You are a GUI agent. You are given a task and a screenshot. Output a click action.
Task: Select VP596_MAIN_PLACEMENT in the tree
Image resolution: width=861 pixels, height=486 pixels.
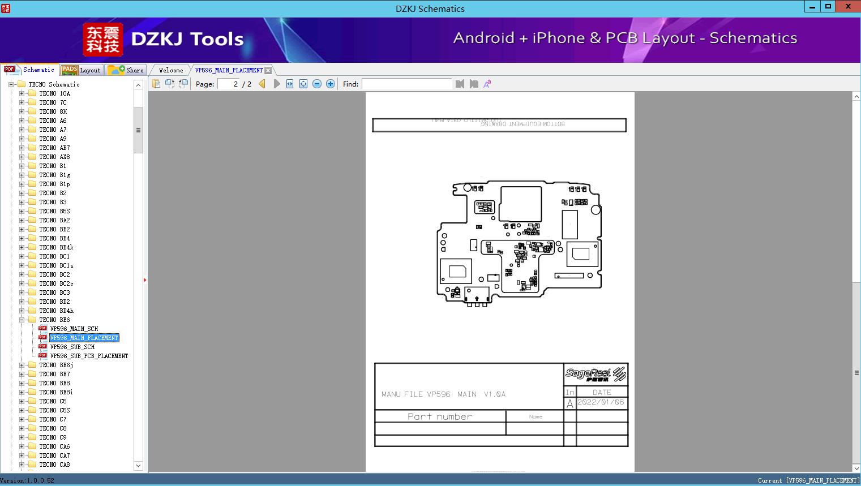pos(84,338)
